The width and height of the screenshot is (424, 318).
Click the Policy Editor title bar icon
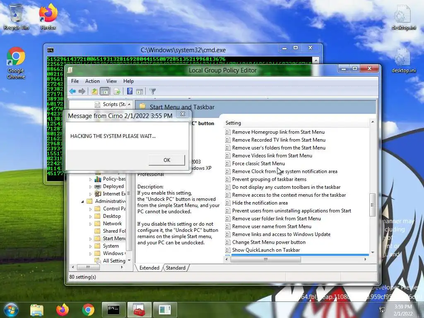[x=70, y=70]
